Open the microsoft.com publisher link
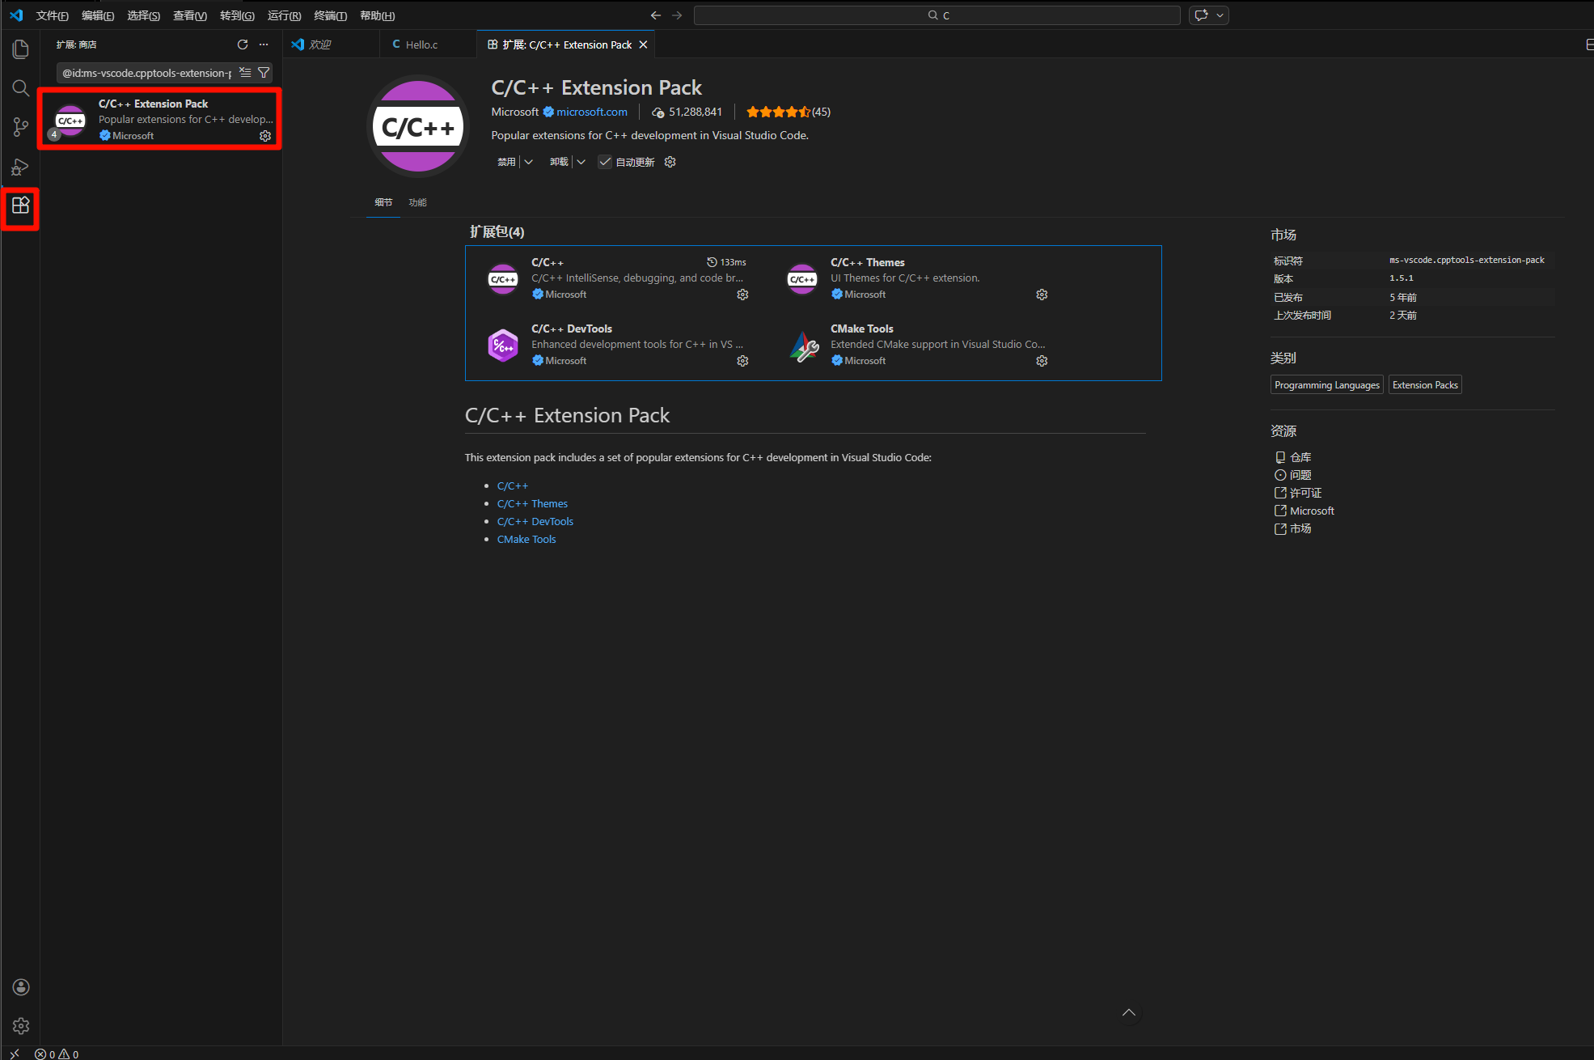 click(591, 112)
